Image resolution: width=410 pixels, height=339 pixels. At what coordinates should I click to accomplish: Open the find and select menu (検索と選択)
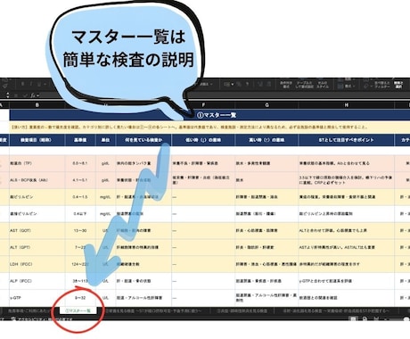point(398,85)
